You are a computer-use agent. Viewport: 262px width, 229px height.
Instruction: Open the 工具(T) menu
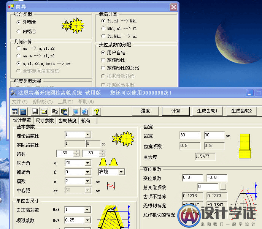(65, 102)
